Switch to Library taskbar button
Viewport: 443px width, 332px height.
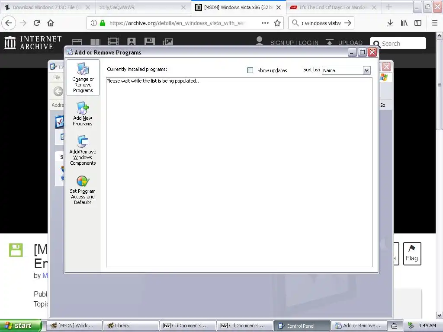[131, 326]
